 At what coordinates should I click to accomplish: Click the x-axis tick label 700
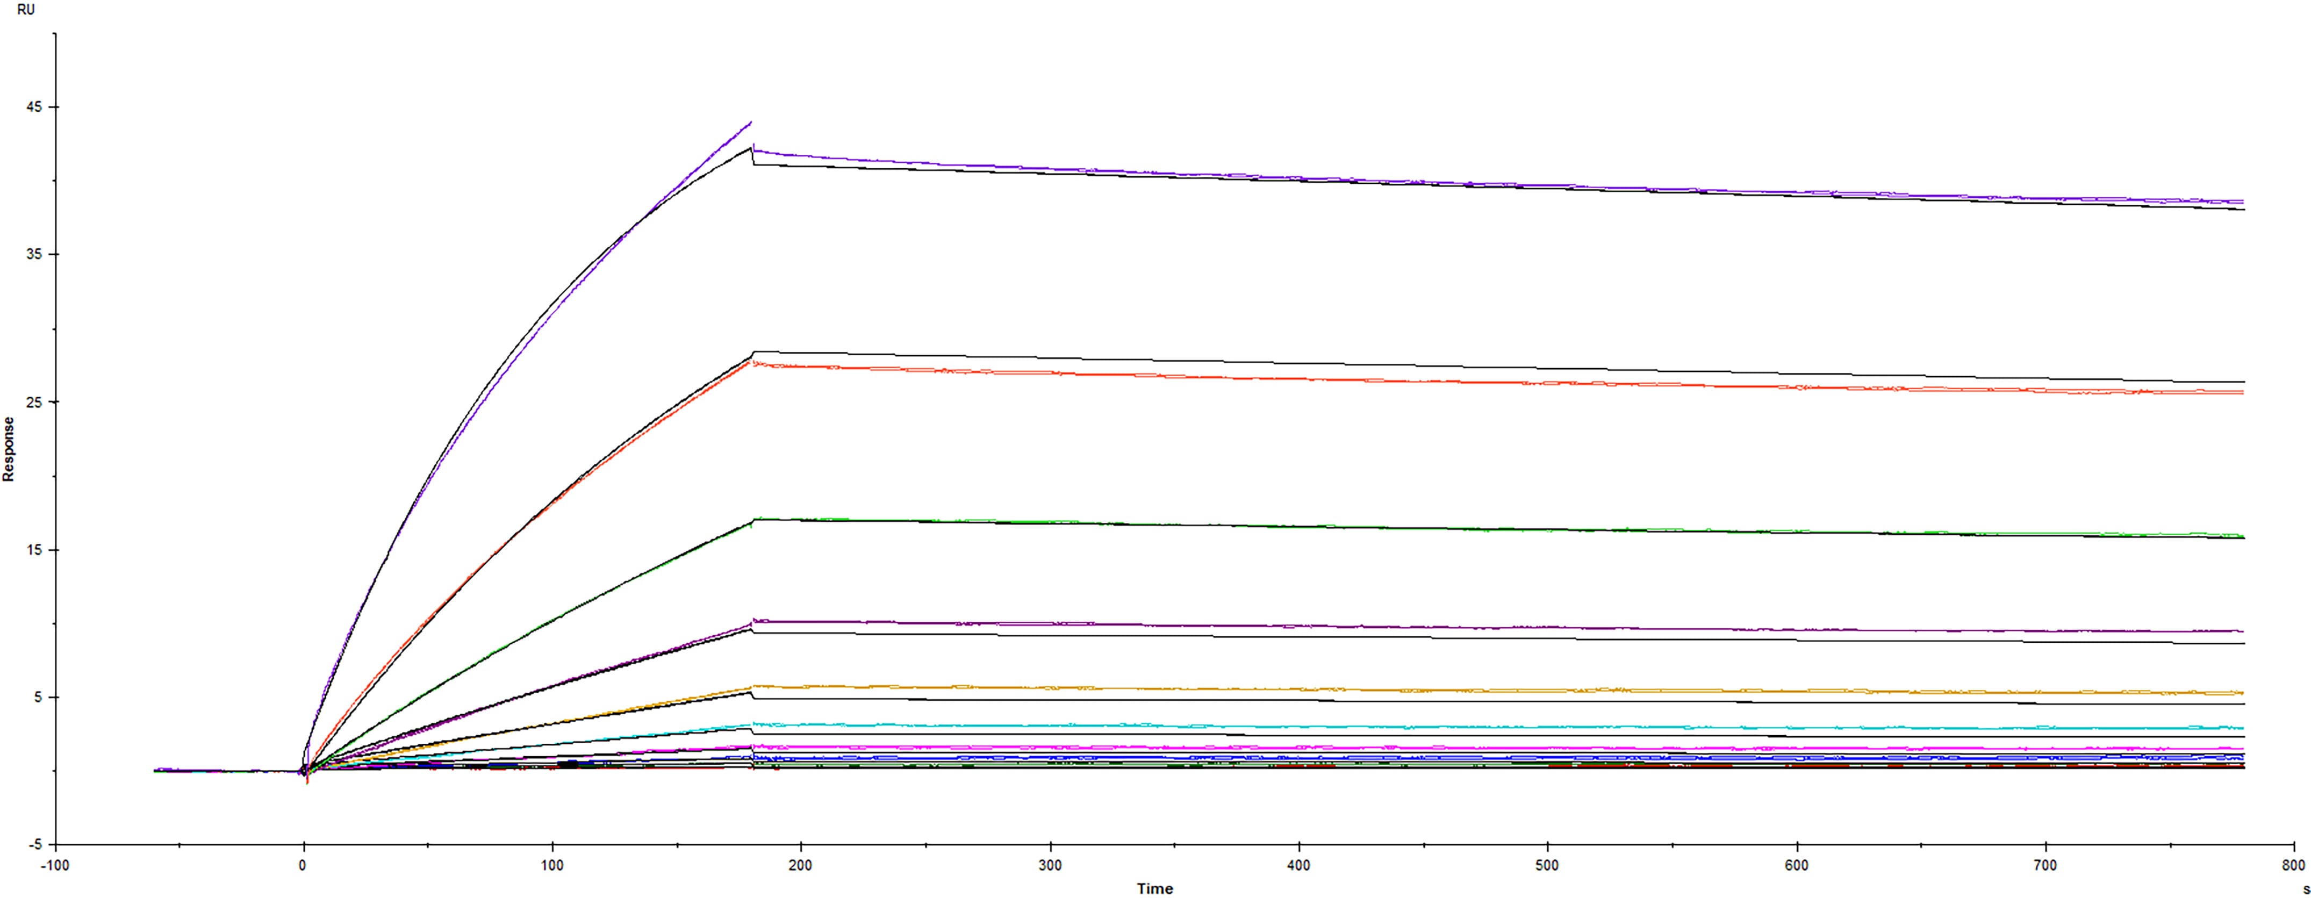(x=2044, y=866)
